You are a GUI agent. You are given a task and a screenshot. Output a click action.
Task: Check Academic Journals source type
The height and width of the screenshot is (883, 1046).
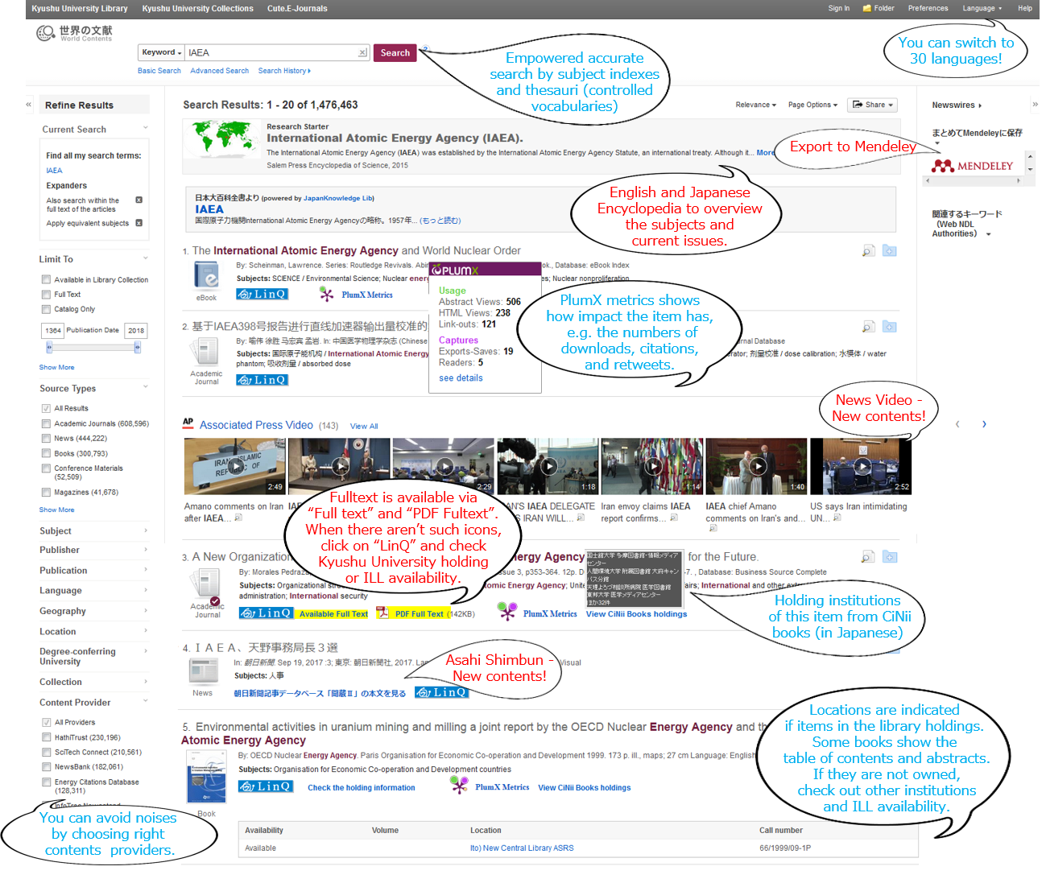47,423
